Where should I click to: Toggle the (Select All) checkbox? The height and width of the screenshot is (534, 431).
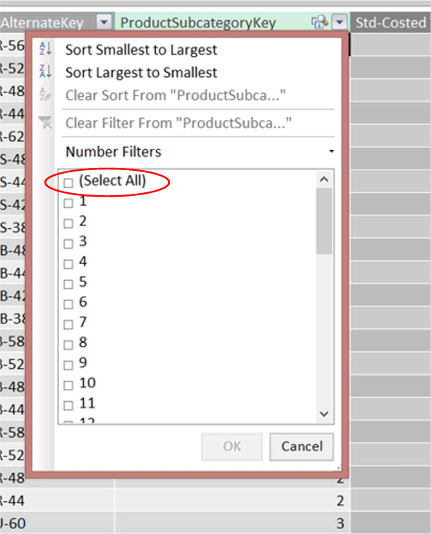(x=69, y=183)
